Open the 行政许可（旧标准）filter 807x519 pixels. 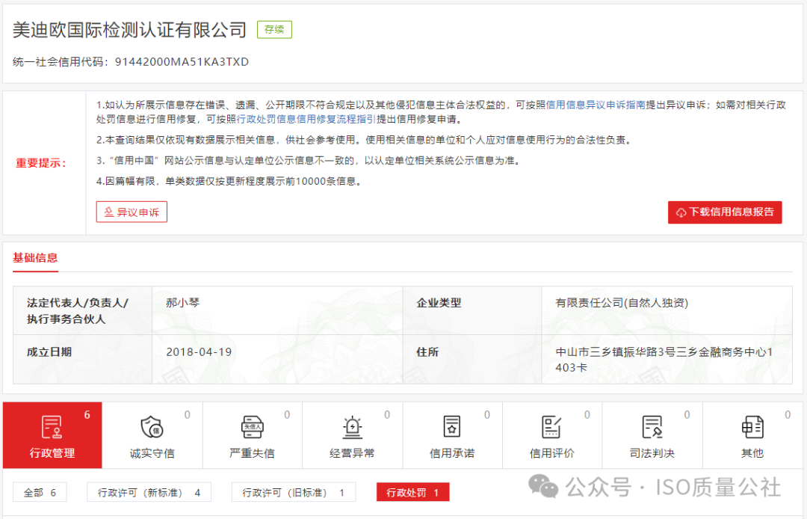tap(293, 491)
